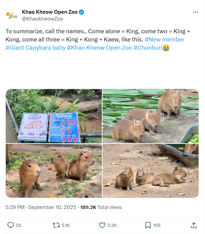This screenshot has height=234, width=205.
Task: Click the blue verified badge
Action: [x=81, y=12]
